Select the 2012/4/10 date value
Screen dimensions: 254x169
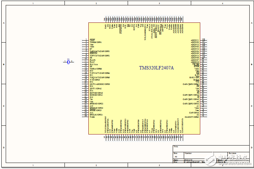(188, 160)
